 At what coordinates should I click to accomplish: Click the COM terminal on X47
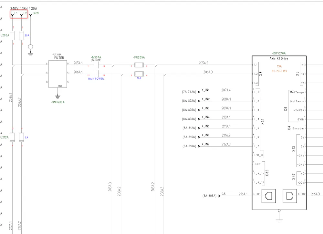(301, 183)
